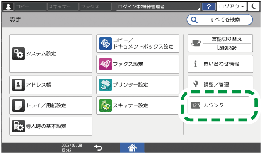Return to the home screen icon
The image size is (261, 154).
point(132,147)
